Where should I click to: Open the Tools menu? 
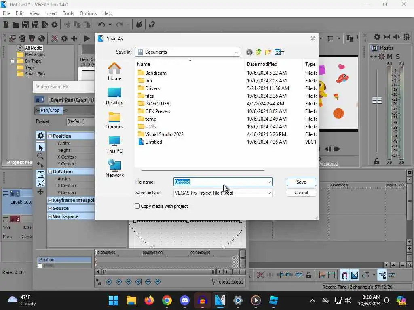pos(68,13)
